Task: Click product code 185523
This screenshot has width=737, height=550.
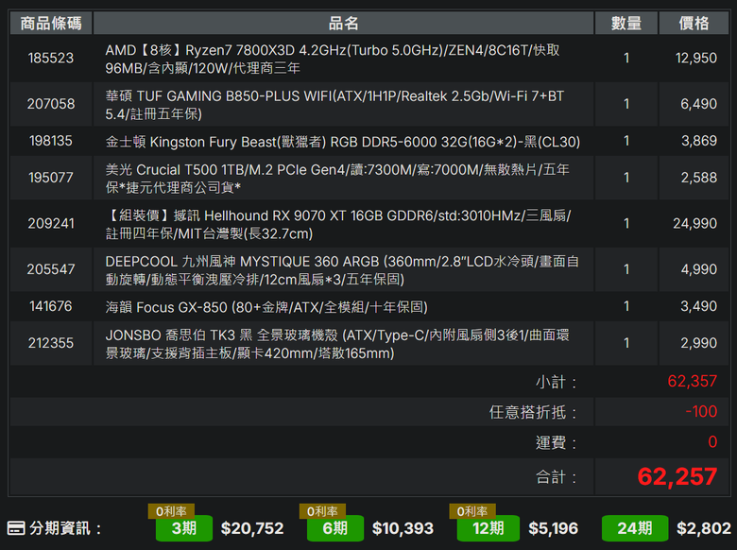Action: (x=51, y=58)
